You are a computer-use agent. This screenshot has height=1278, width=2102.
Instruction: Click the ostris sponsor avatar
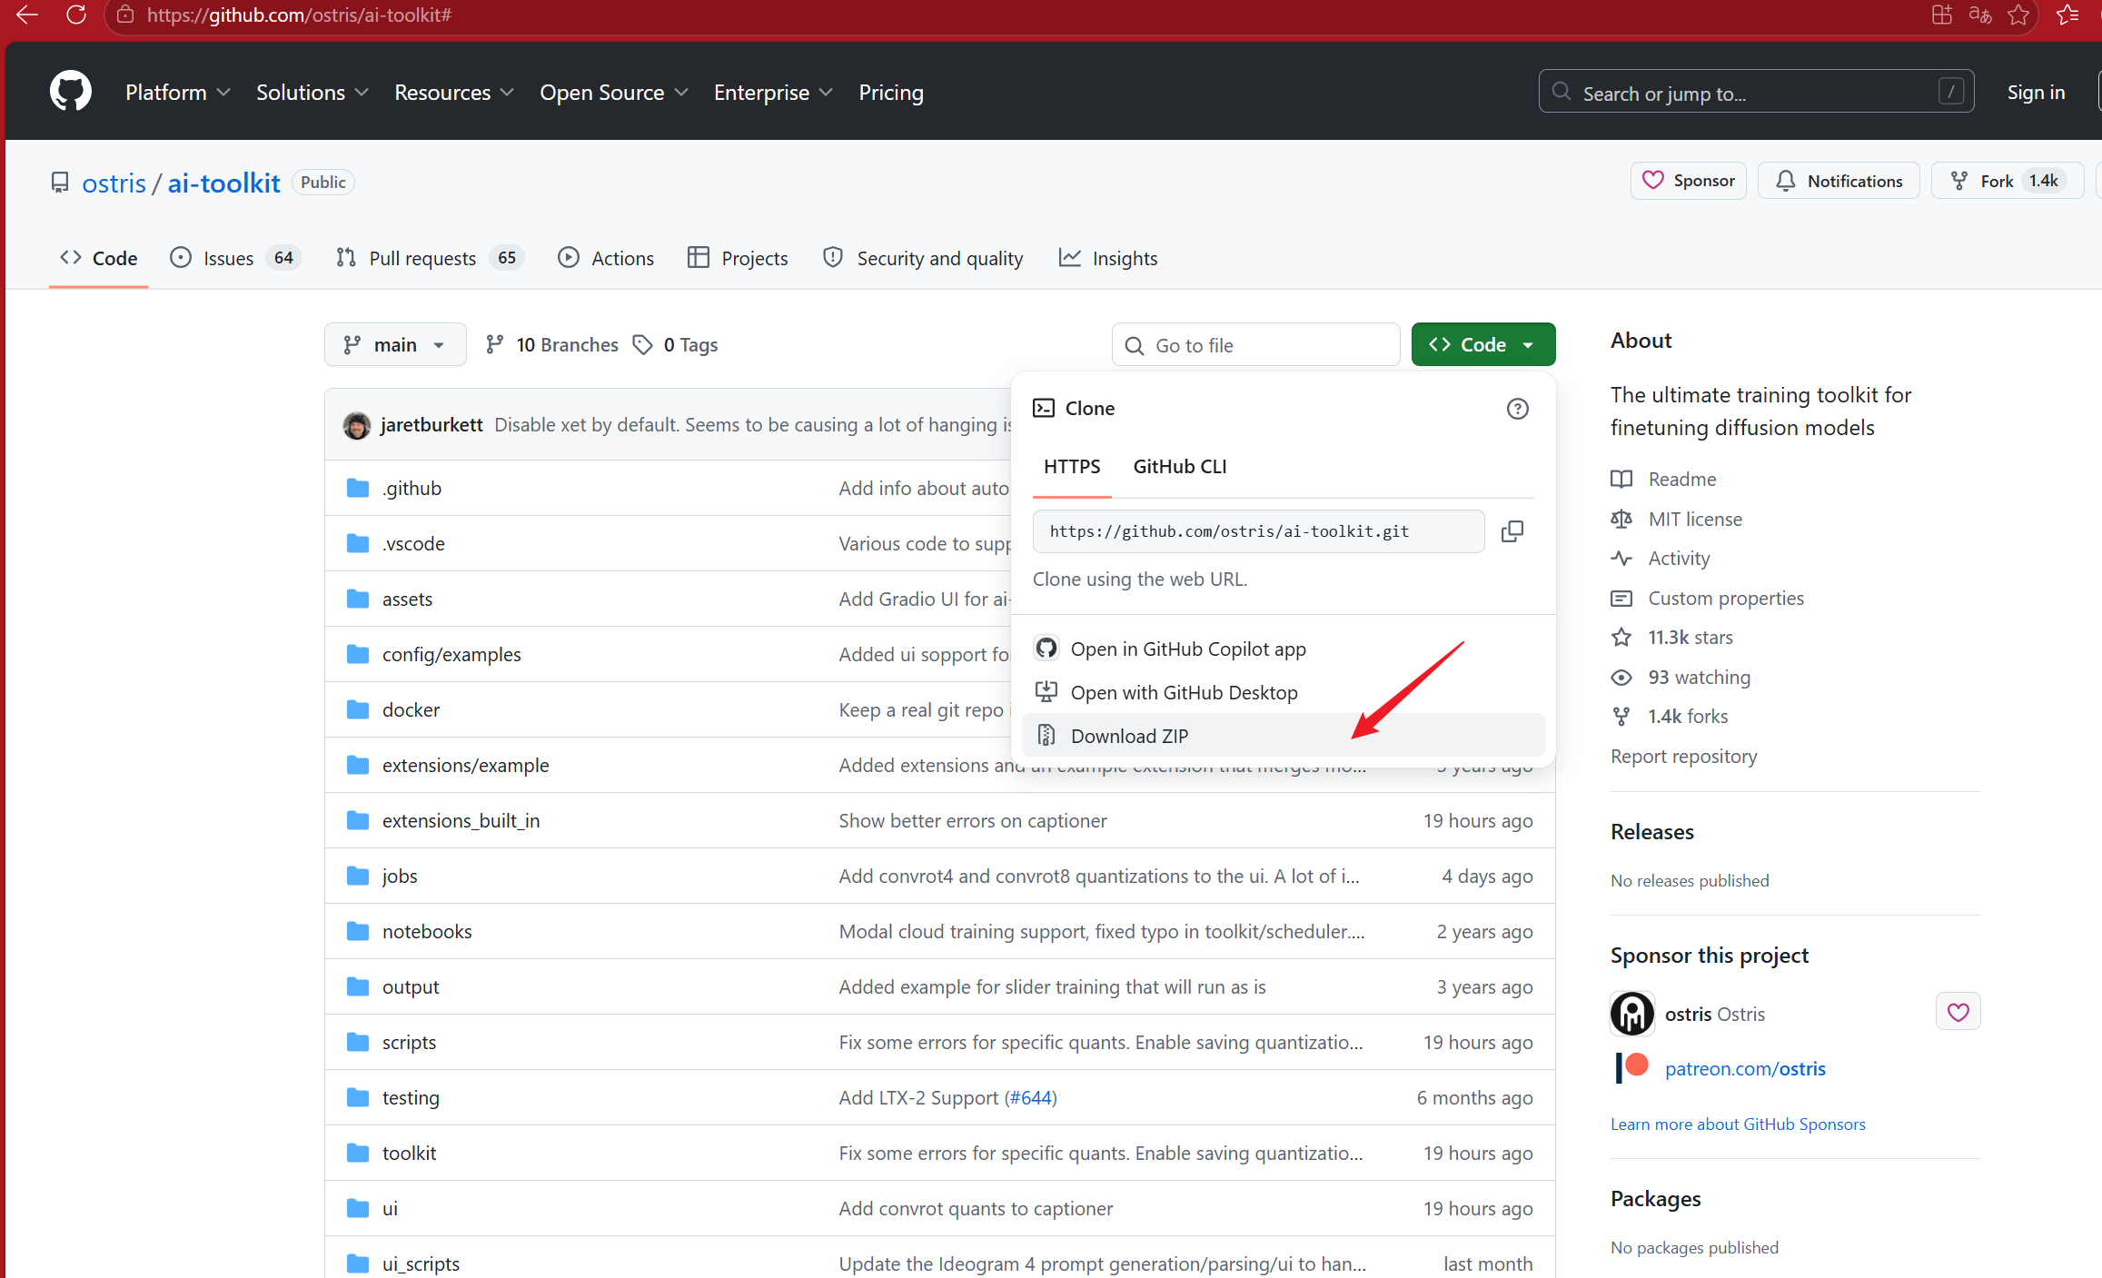[x=1632, y=1014]
